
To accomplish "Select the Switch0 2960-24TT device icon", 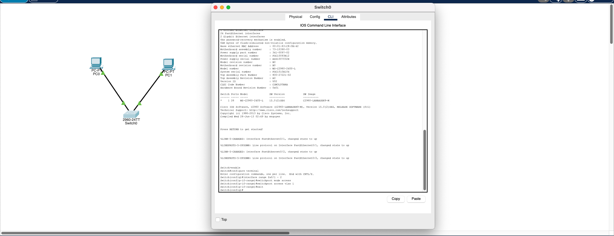I will point(131,114).
